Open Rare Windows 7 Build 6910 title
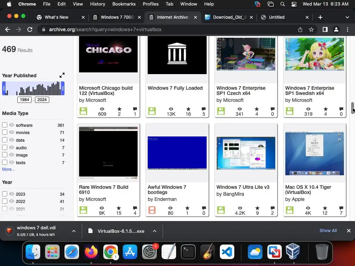355x266 pixels. pyautogui.click(x=104, y=189)
